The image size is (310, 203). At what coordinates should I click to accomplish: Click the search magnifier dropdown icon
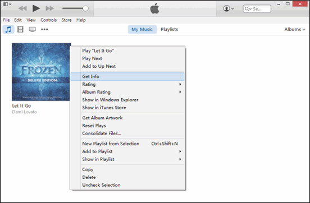click(x=248, y=8)
